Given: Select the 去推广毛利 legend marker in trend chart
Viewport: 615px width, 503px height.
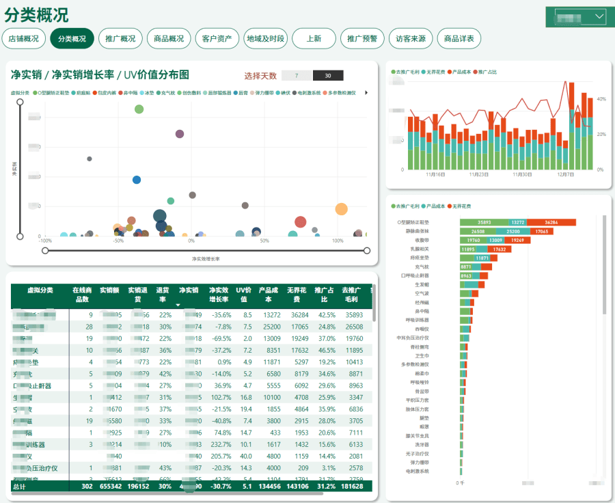Looking at the screenshot, I should [x=393, y=72].
